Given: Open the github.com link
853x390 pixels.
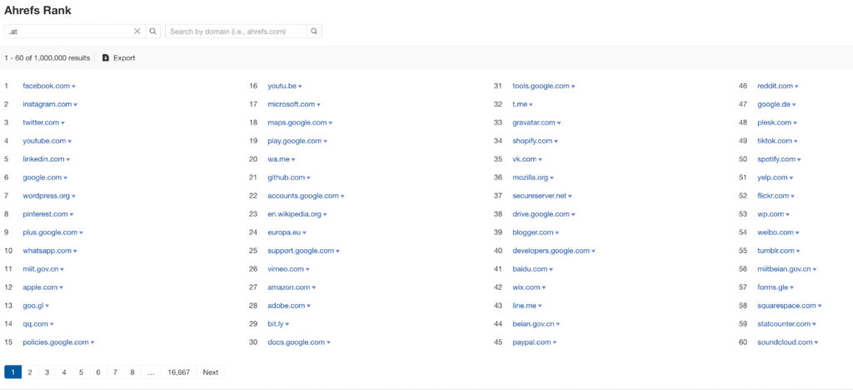Looking at the screenshot, I should click(287, 177).
